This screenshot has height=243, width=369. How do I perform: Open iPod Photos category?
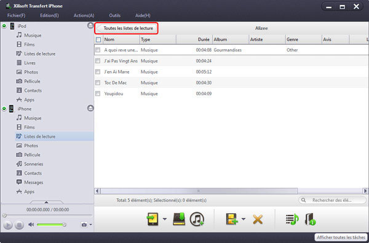click(x=27, y=72)
